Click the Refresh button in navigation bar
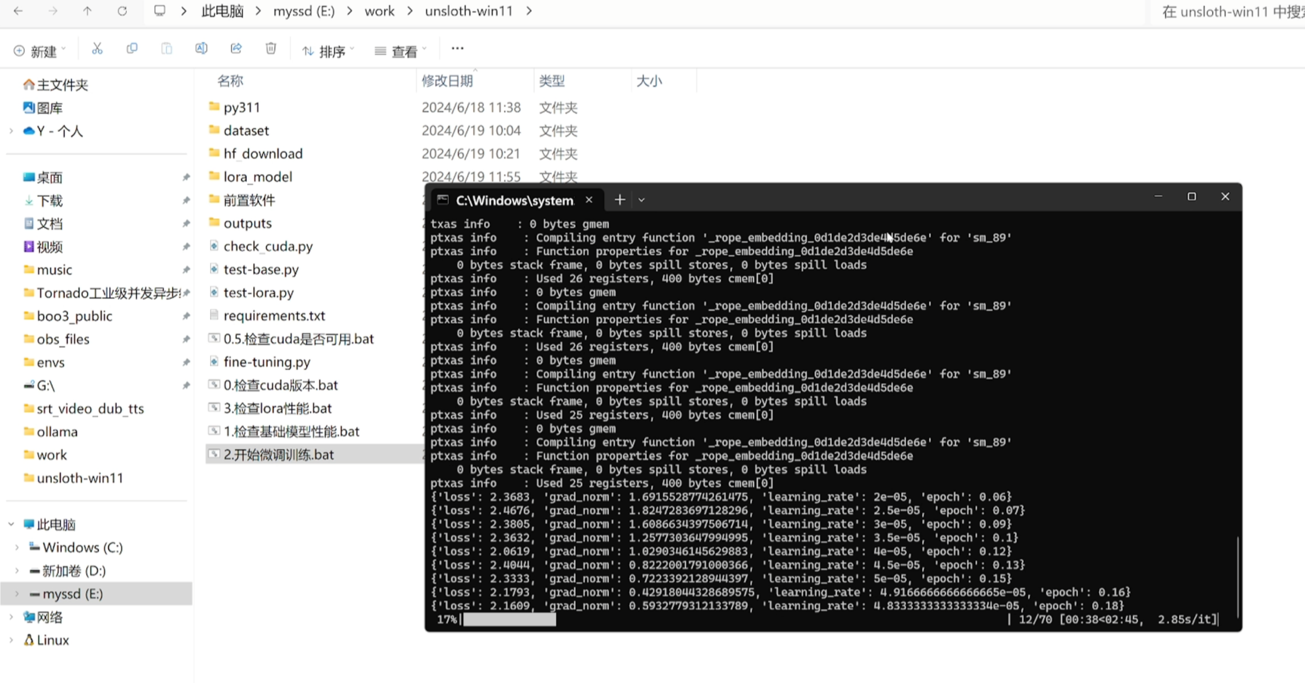1305x683 pixels. [x=122, y=11]
